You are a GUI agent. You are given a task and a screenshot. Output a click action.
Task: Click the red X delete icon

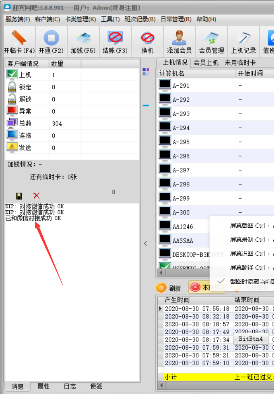pos(36,196)
